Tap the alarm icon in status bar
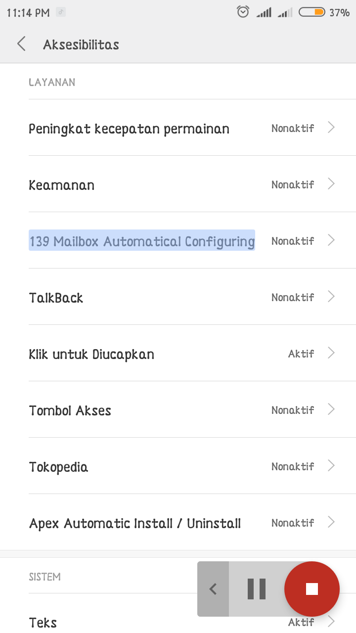Screen dimensions: 356x633 [x=243, y=12]
